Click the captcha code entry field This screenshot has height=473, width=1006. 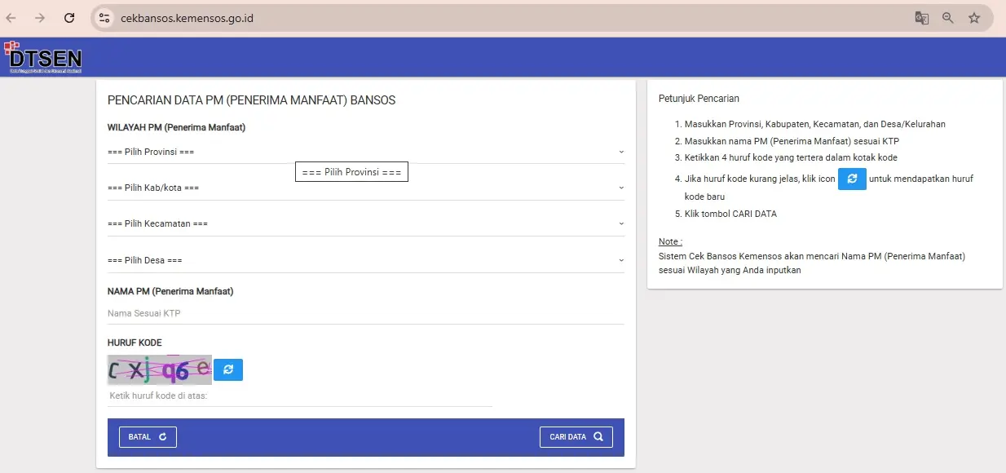pos(299,396)
